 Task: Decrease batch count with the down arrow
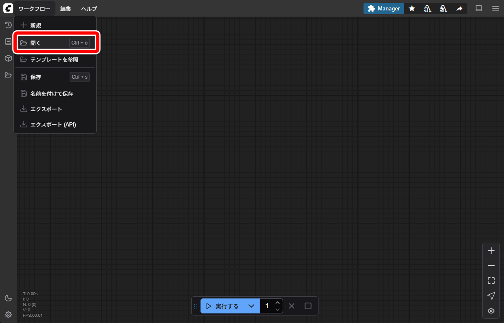click(x=278, y=310)
